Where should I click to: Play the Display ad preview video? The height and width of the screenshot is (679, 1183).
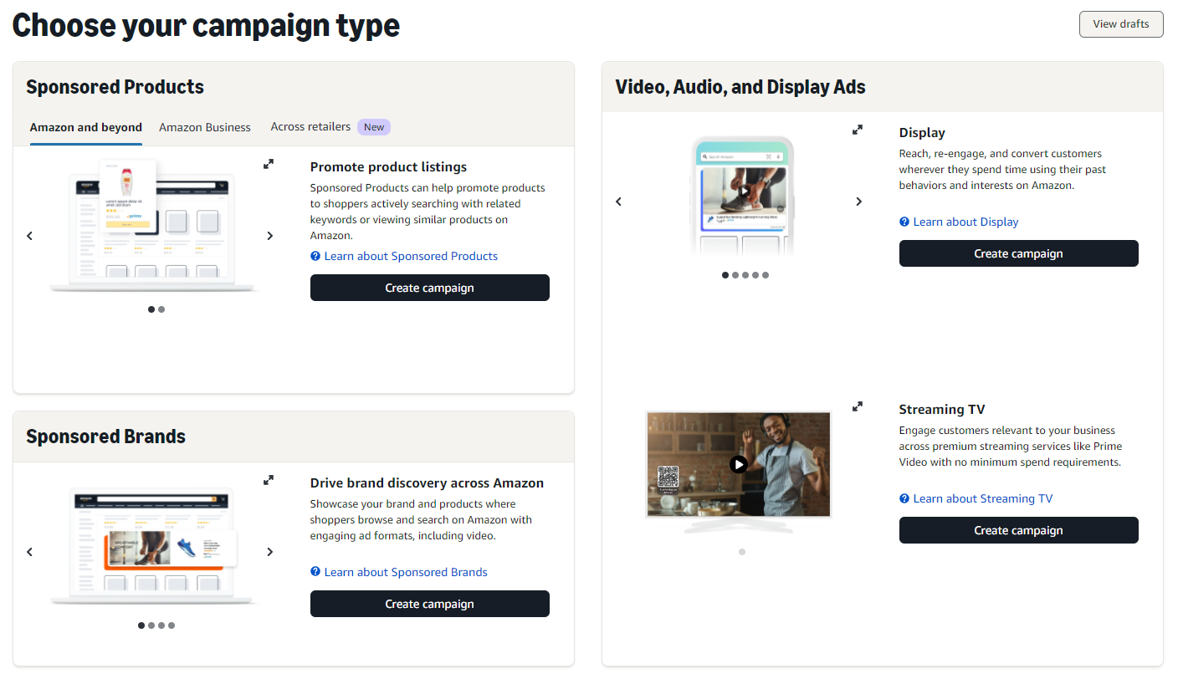pos(744,191)
